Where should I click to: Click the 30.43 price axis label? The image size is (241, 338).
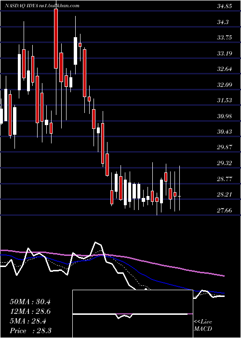coord(225,132)
